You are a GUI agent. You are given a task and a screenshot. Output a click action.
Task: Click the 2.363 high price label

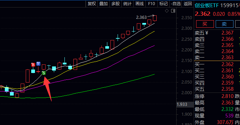click(141, 17)
